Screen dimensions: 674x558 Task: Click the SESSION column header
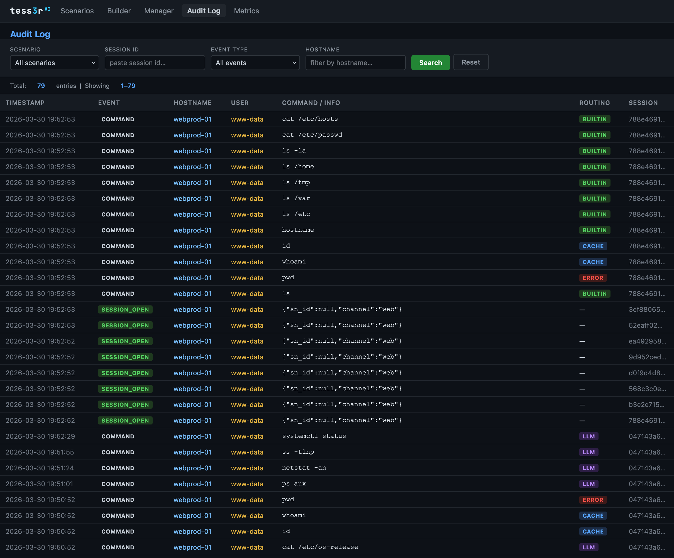[643, 103]
